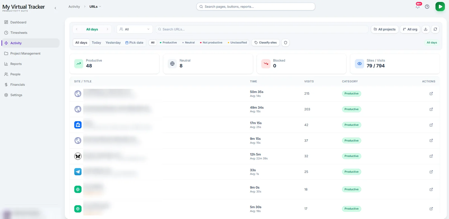Download the URL report
This screenshot has height=219, width=449.
pos(426,29)
